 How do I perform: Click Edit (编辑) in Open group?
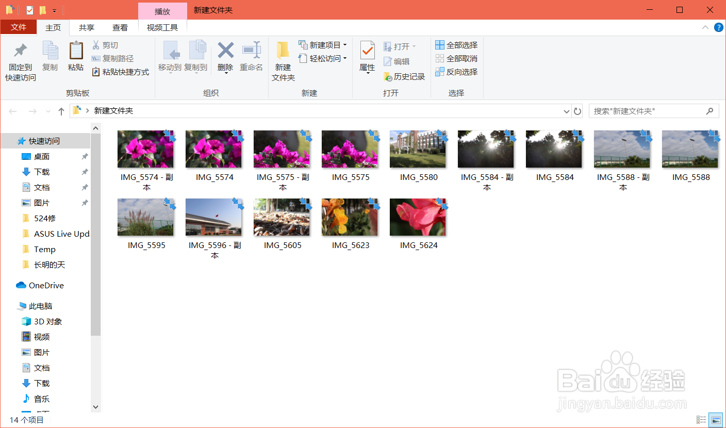tap(397, 62)
